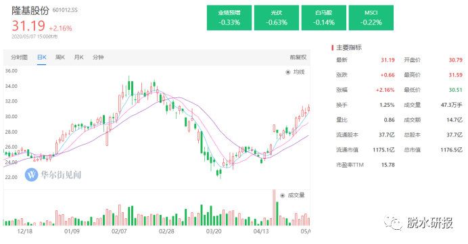Open the 前复权 adjustment dropdown
This screenshot has height=244, width=468.
pyautogui.click(x=298, y=57)
